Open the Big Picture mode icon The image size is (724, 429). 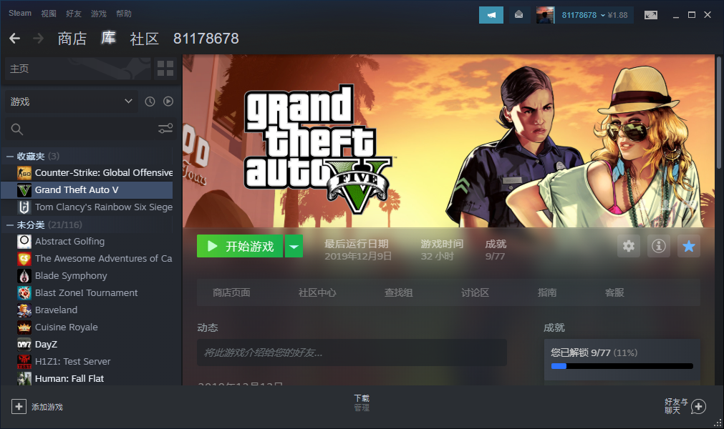coord(650,14)
